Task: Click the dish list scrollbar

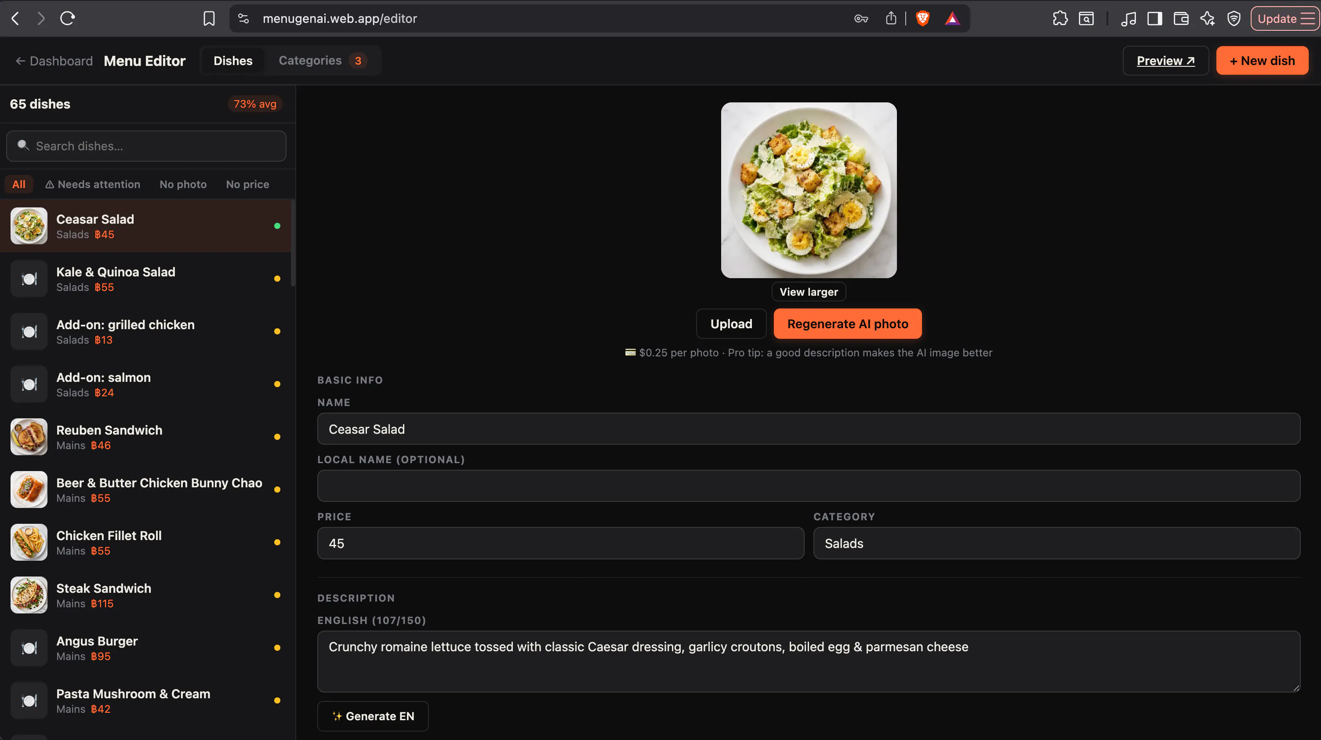Action: coord(293,243)
